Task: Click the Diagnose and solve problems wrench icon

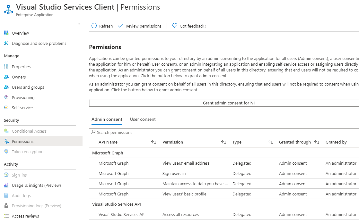Action: 6,43
